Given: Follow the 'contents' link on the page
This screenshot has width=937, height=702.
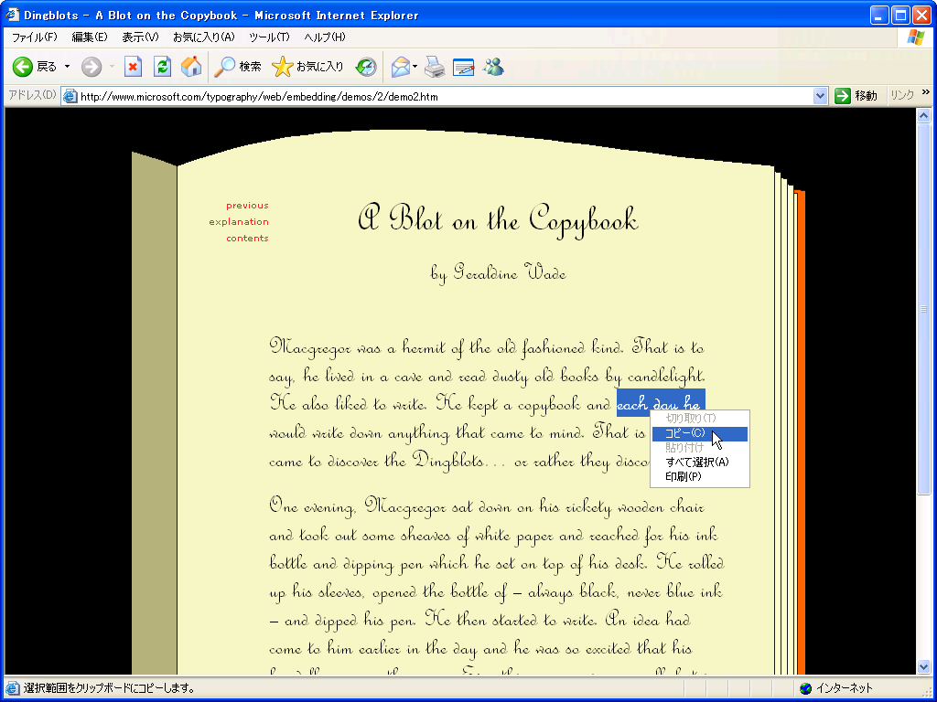Looking at the screenshot, I should pos(247,239).
